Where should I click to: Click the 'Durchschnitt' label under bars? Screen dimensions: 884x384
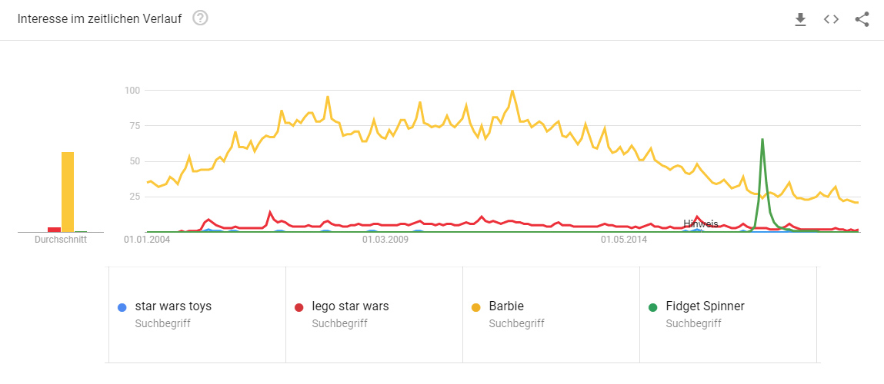[61, 240]
